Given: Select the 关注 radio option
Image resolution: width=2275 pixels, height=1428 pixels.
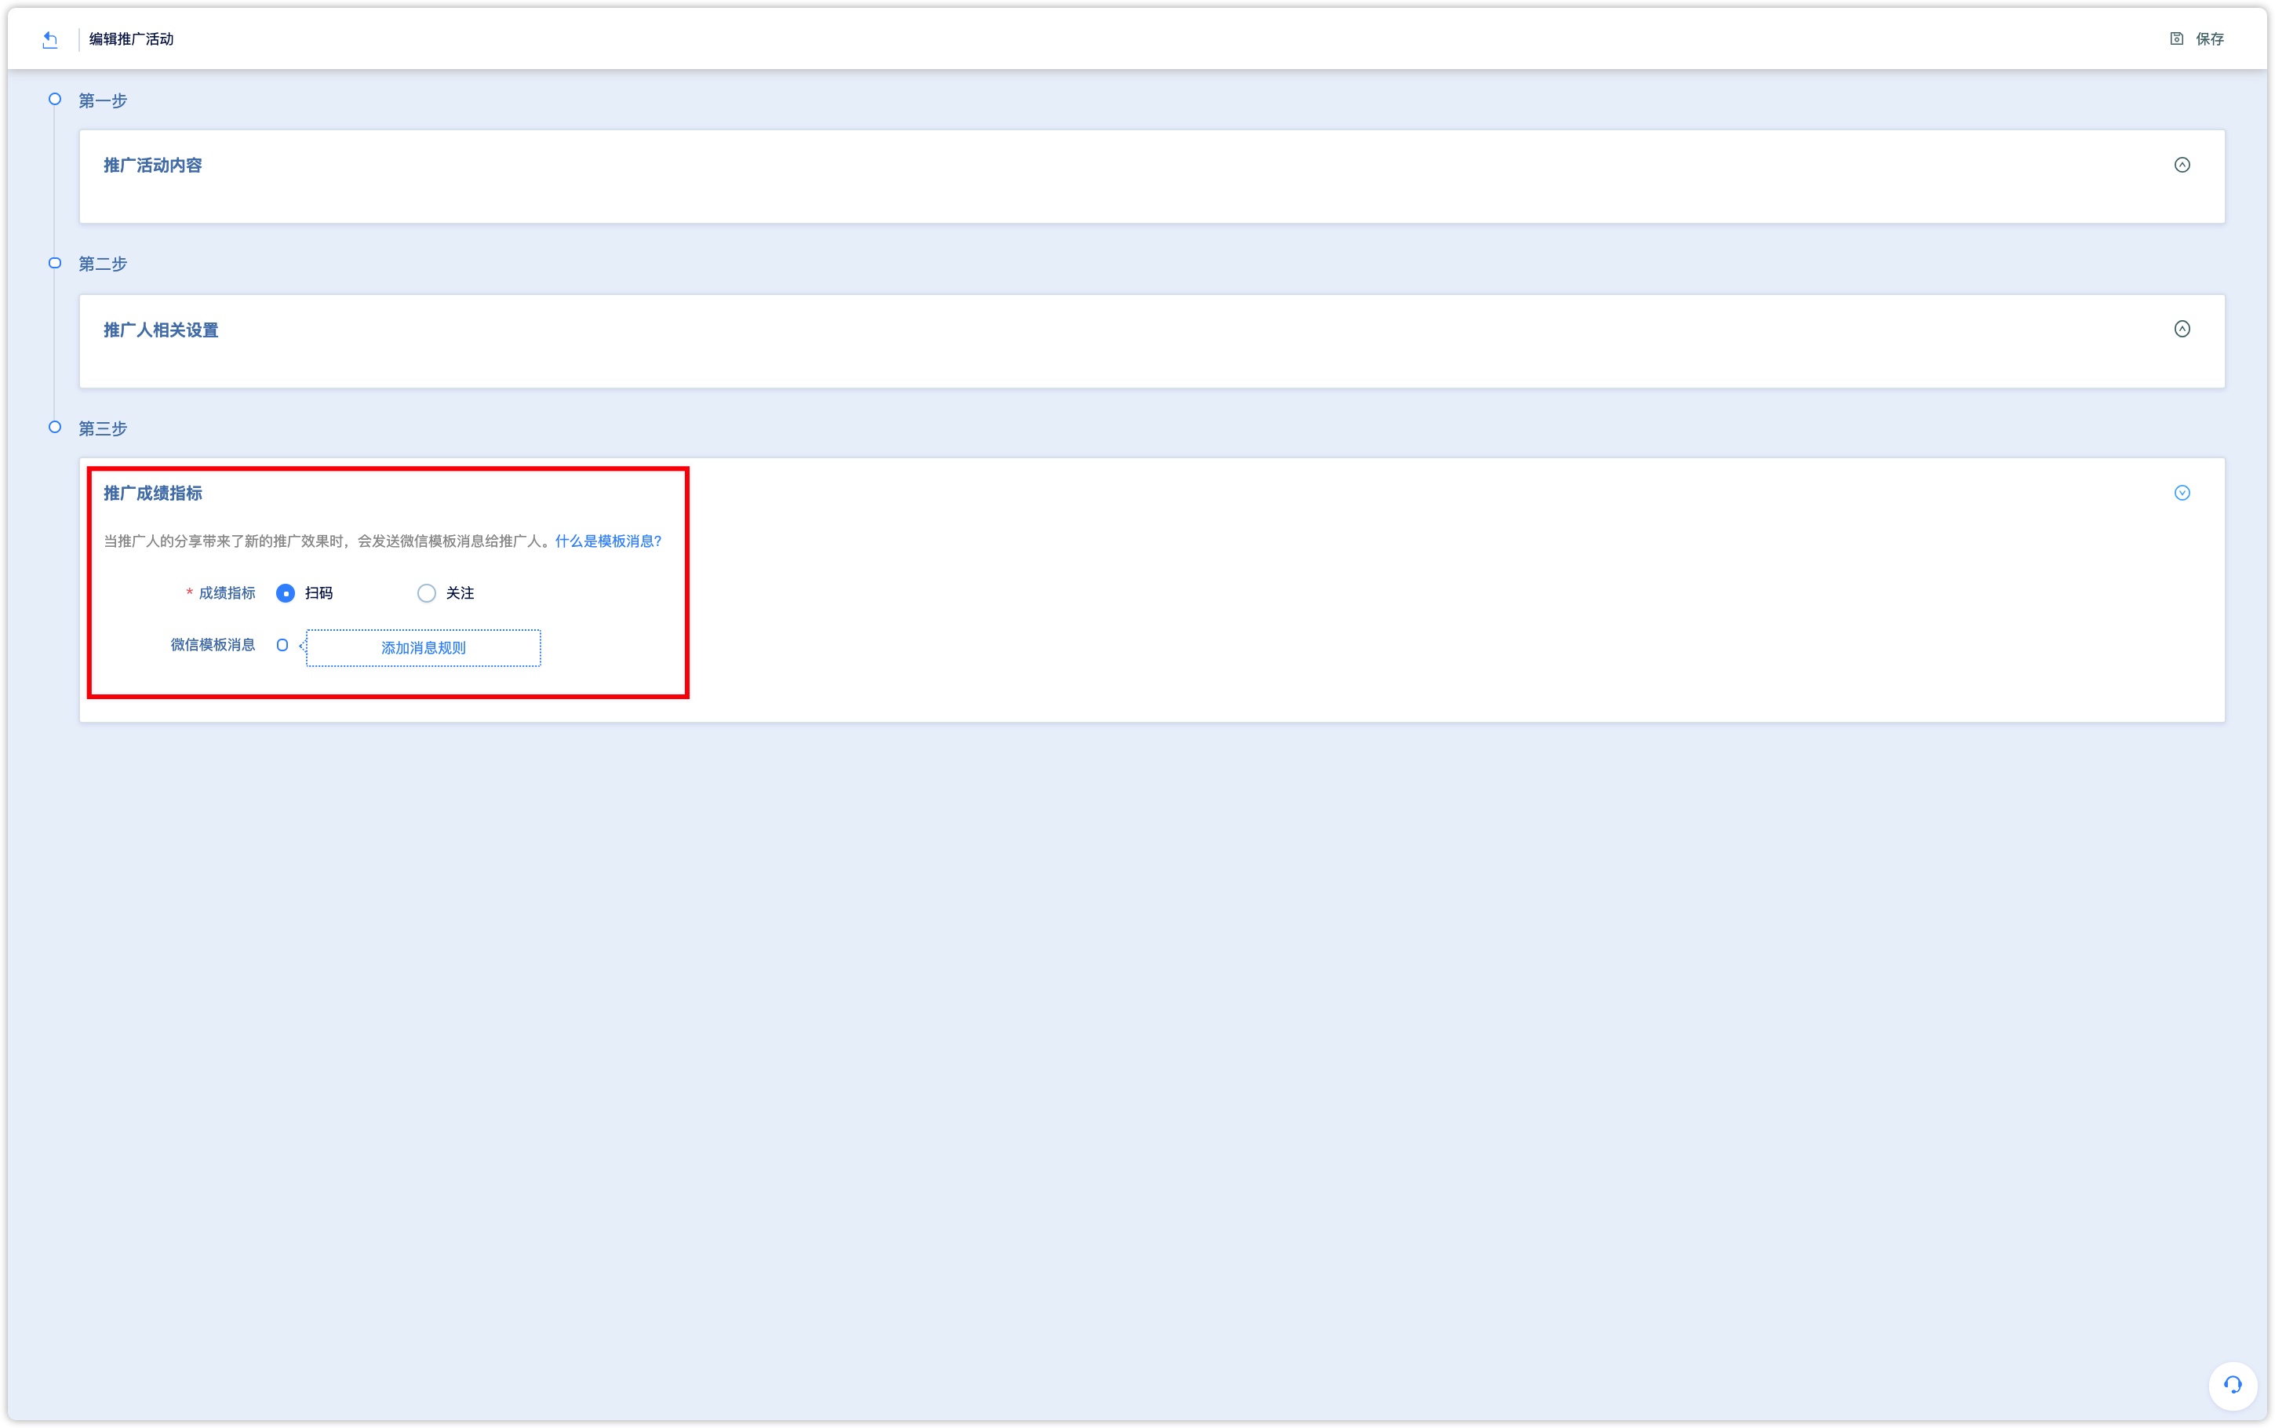Looking at the screenshot, I should point(427,593).
